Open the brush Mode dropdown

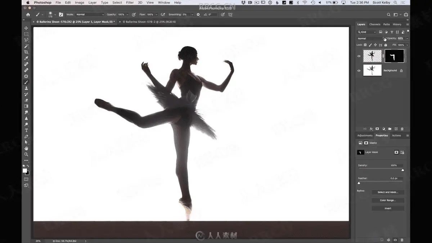tap(90, 15)
